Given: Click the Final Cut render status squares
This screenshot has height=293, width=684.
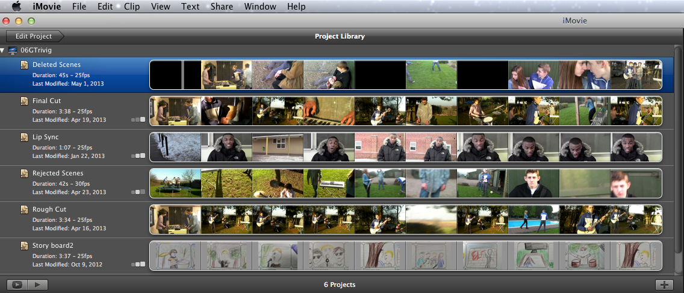Looking at the screenshot, I should (x=138, y=119).
